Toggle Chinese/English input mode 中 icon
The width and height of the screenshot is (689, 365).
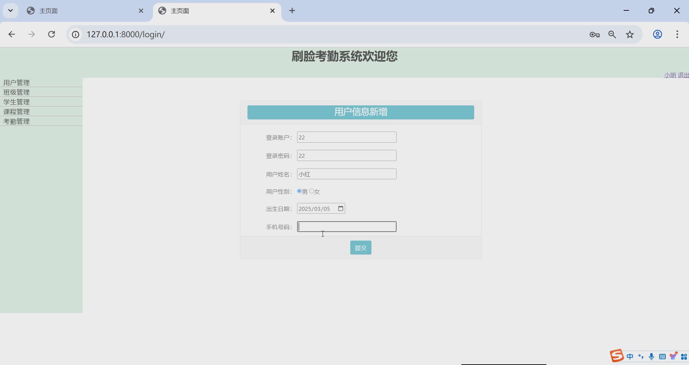pyautogui.click(x=630, y=356)
